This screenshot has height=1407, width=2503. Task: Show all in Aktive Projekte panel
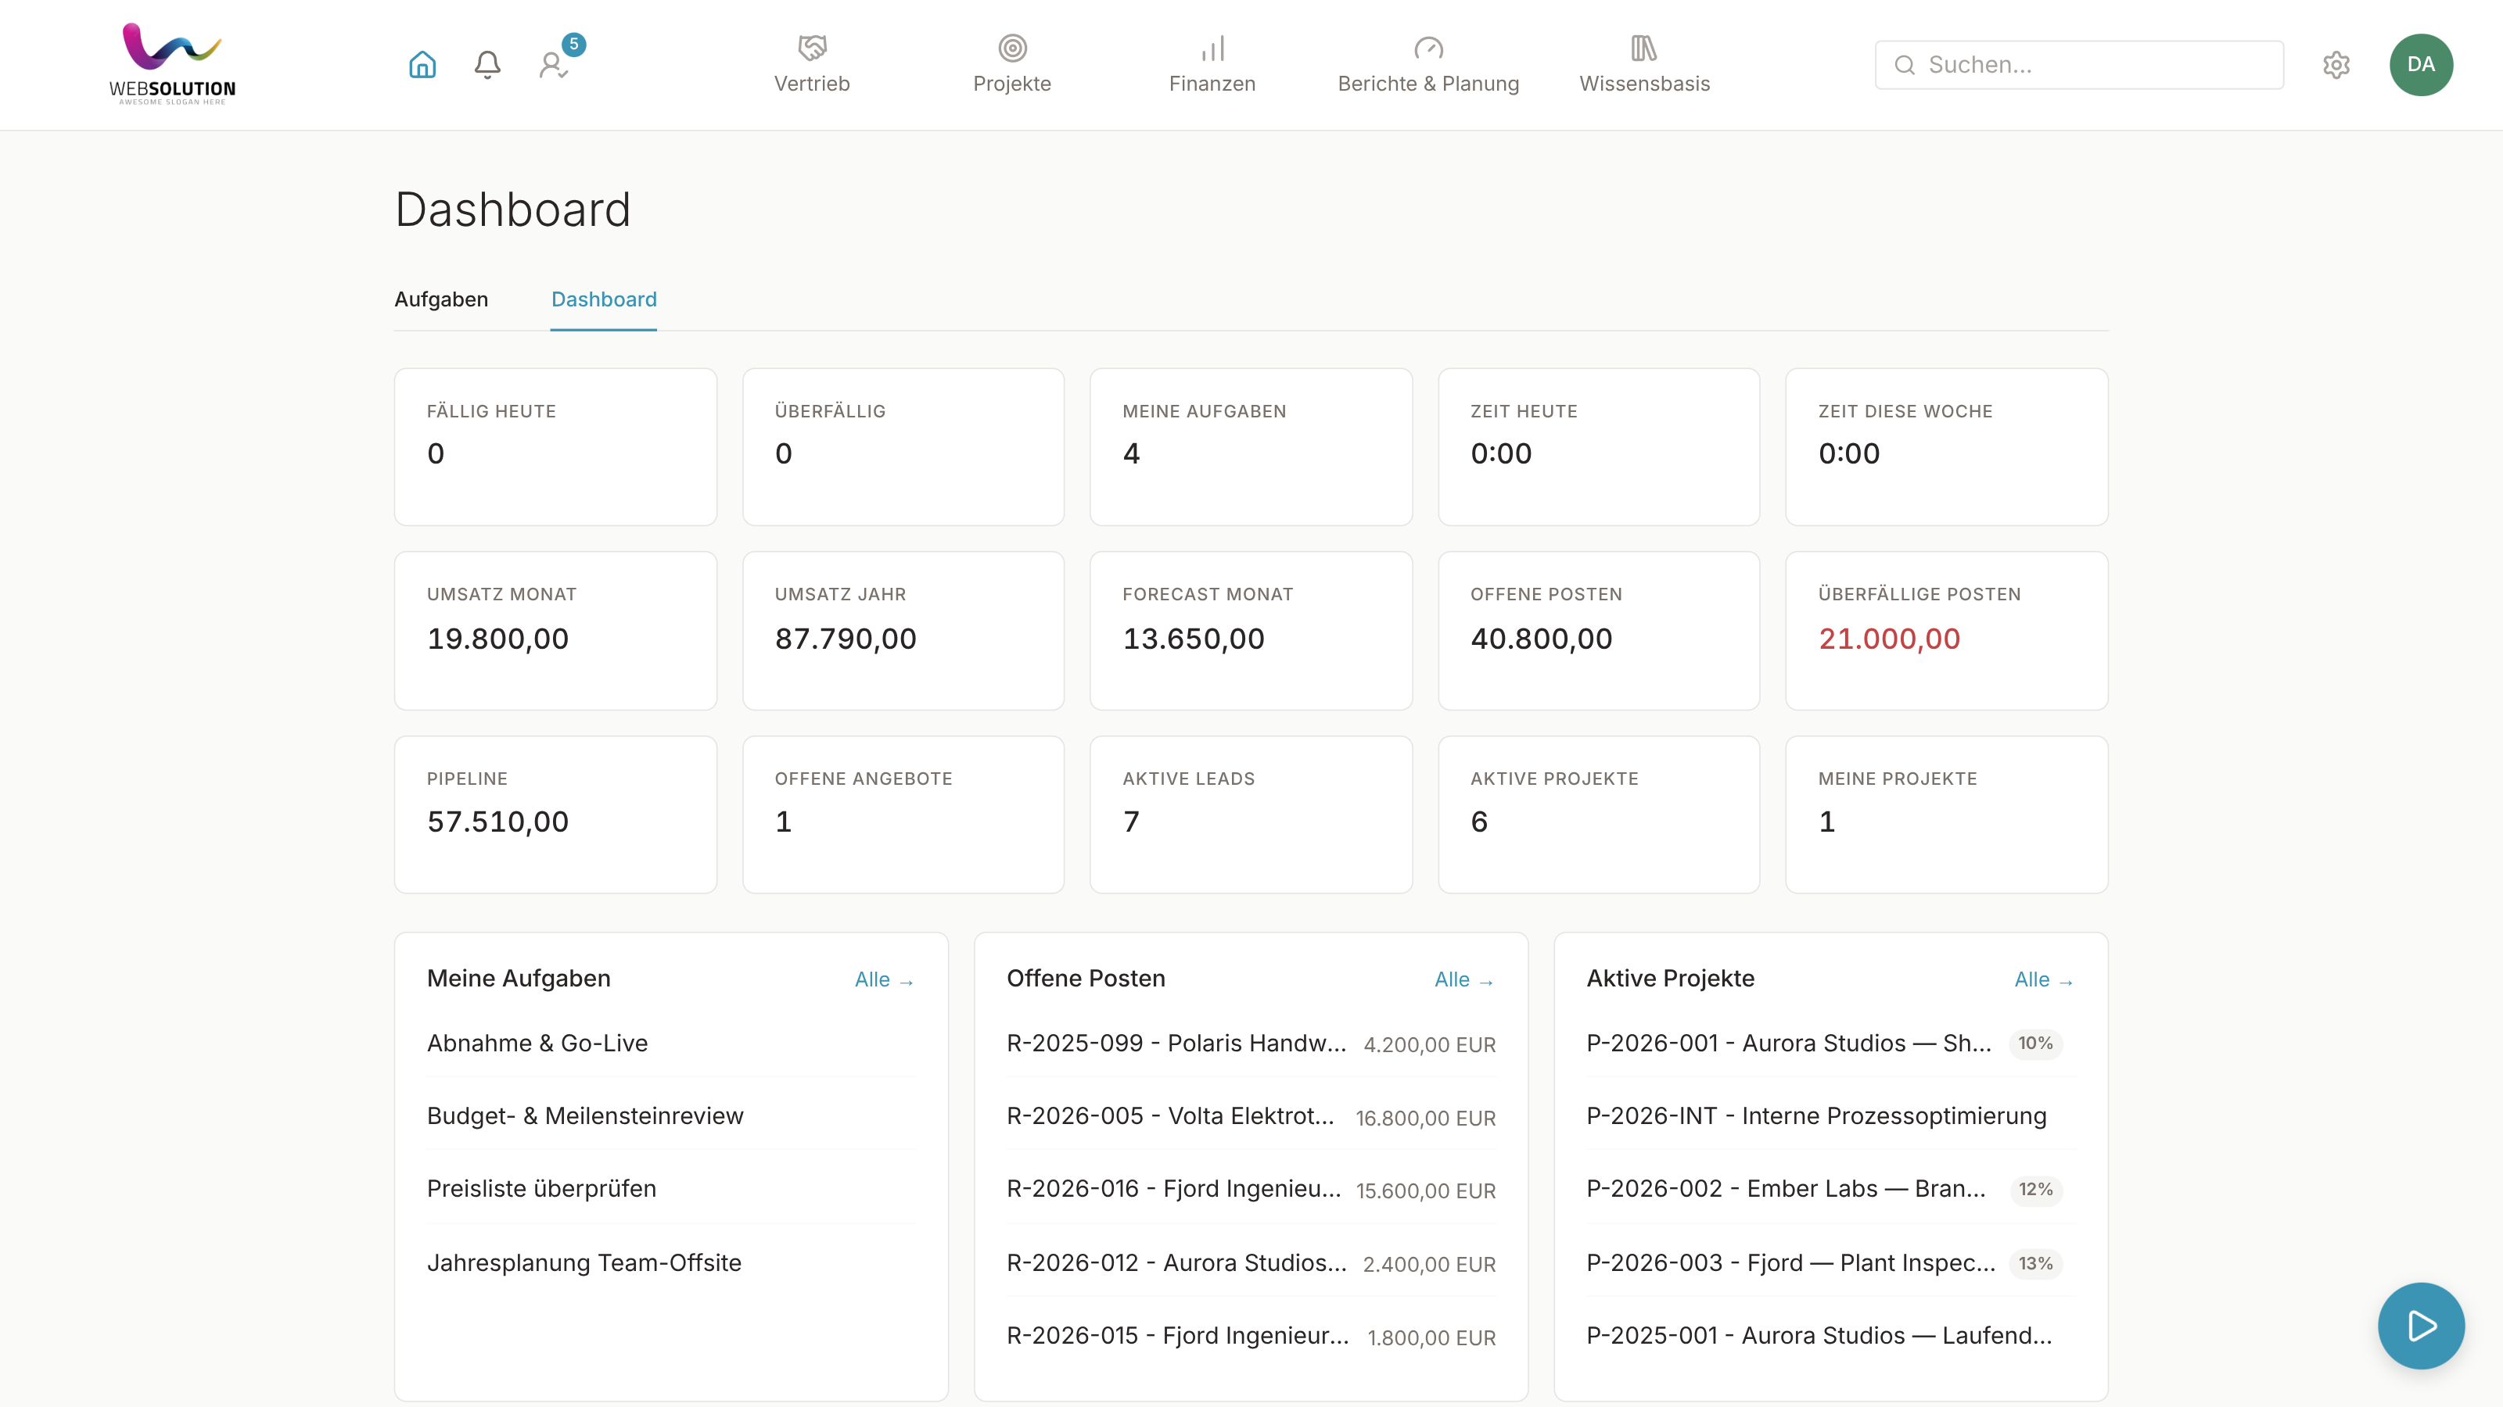2045,979
